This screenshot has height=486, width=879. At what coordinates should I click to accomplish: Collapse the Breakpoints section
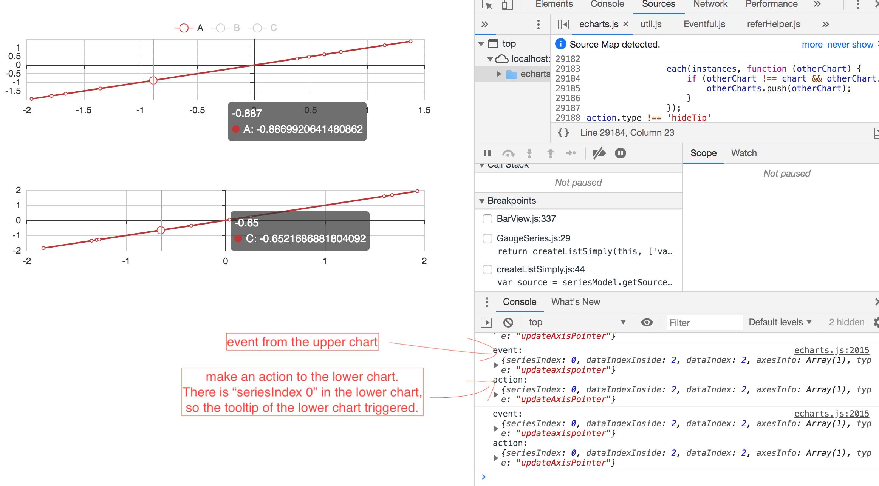[x=482, y=201]
